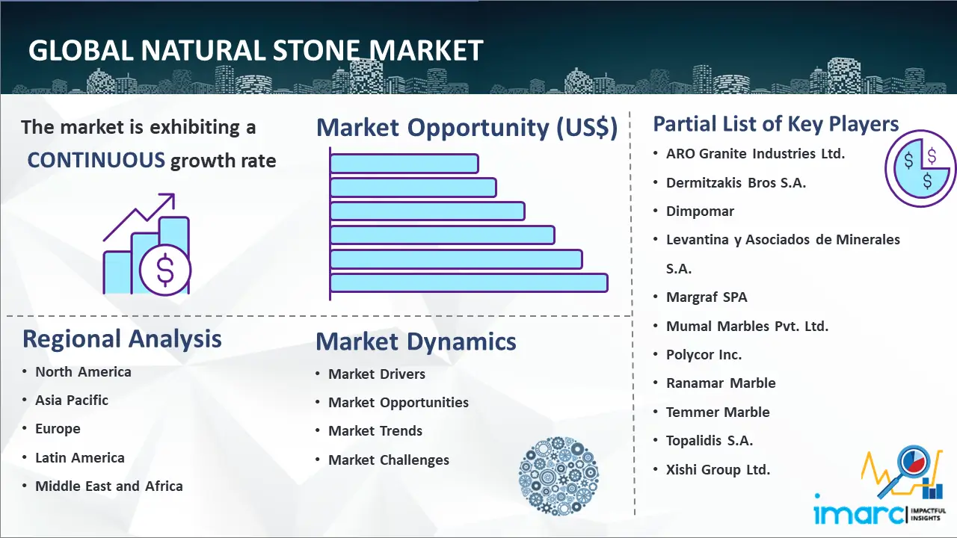Click the dollar sign circle icon
The image size is (957, 538).
tap(166, 270)
